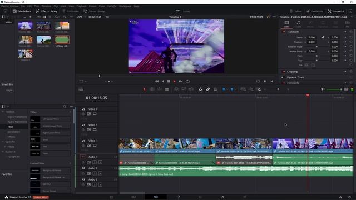This screenshot has height=200, width=356.
Task: Toggle the Linked Selection chain icon
Action: pyautogui.click(x=208, y=89)
